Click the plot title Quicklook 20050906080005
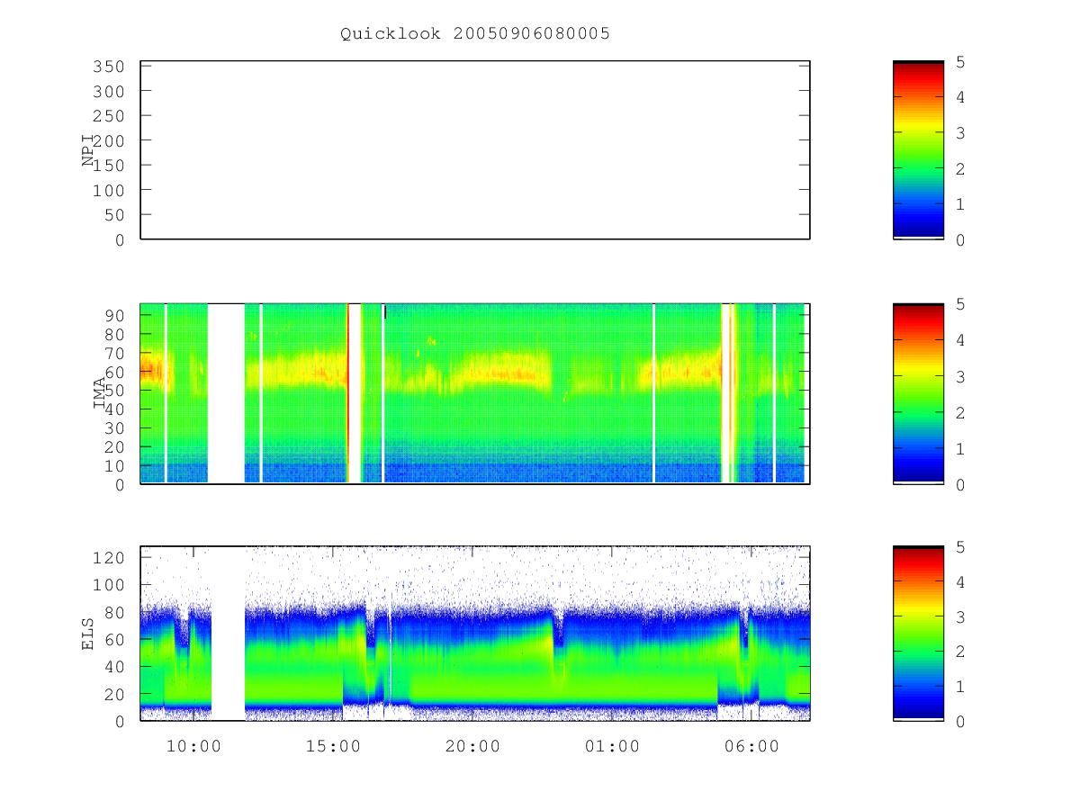This screenshot has height=810, width=1080. coord(475,34)
